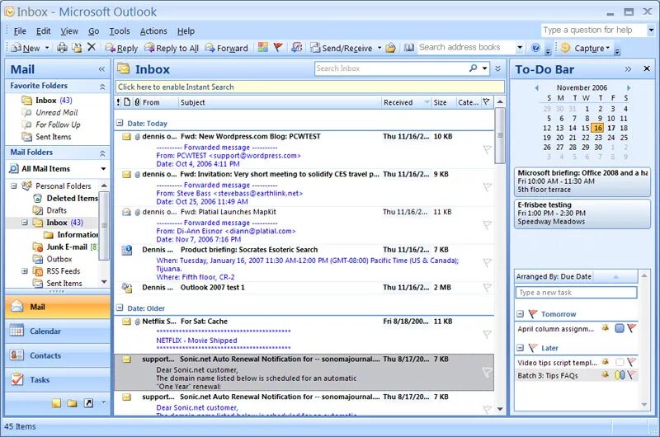Screen dimensions: 660x437
Task: Open the Edit menu
Action: pos(43,31)
